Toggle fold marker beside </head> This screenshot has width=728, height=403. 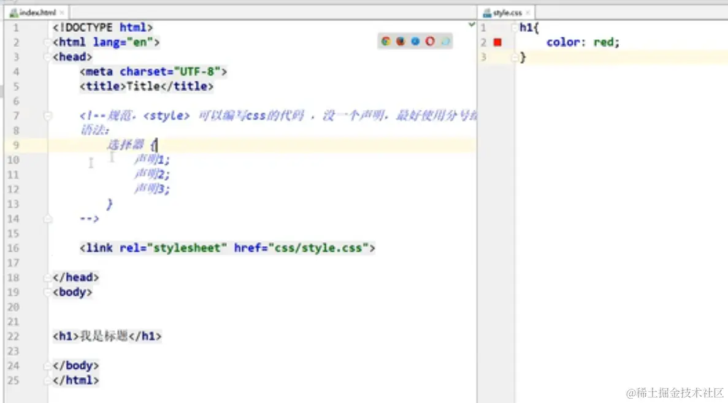(x=47, y=277)
